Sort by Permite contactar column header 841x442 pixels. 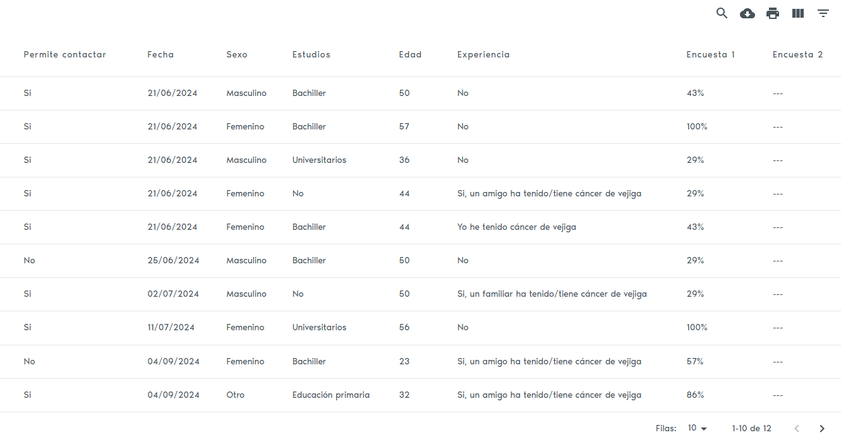click(x=65, y=55)
